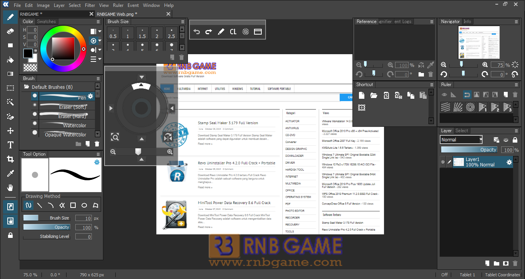Open the Ruler panel menu
Viewport: 525px width, 279px height.
(517, 85)
